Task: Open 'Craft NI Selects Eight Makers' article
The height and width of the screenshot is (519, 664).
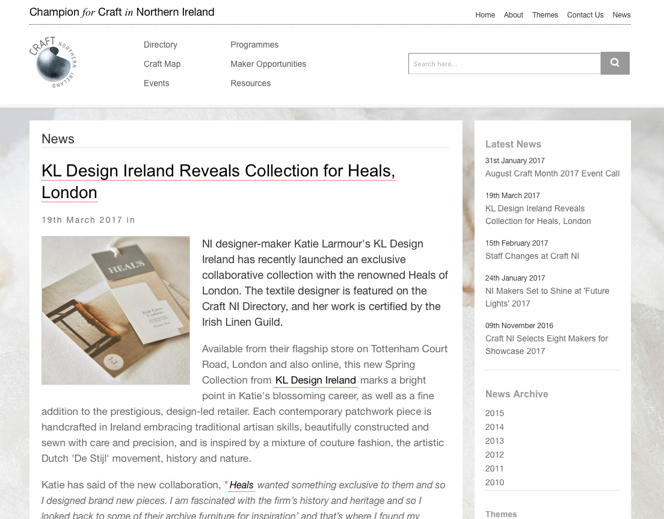Action: click(547, 345)
